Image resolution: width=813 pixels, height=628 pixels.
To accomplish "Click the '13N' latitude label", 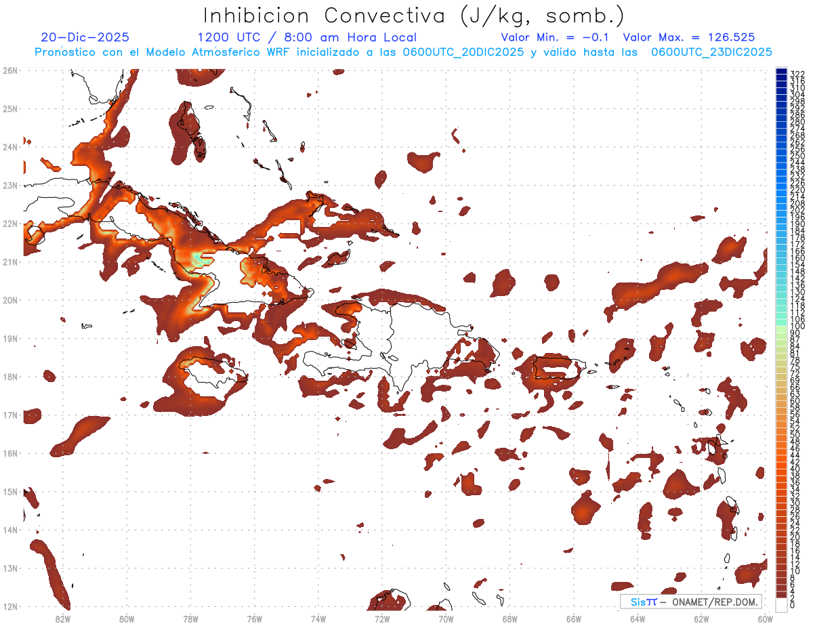I will 9,568.
